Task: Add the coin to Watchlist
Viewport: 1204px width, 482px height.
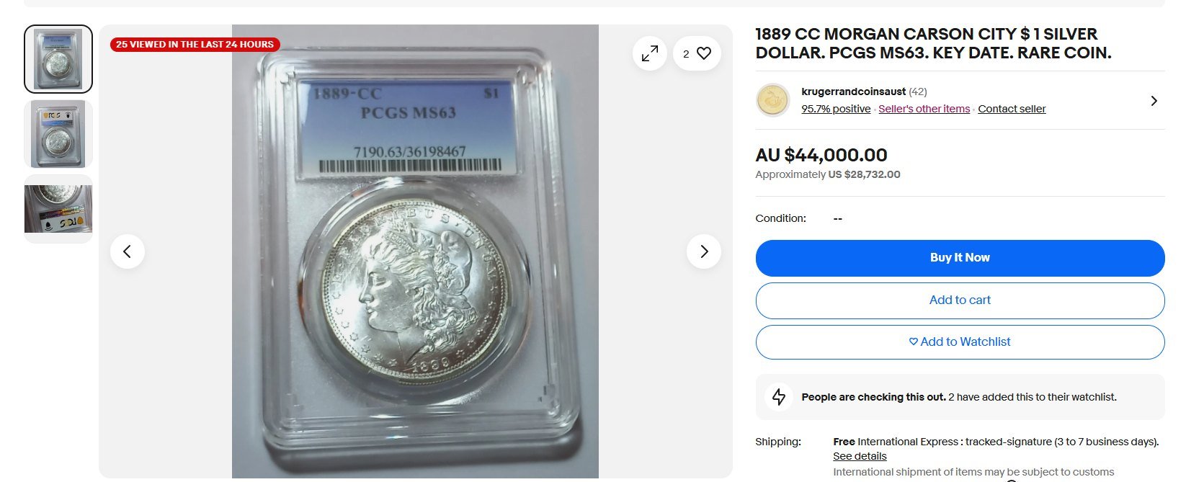Action: pos(960,342)
